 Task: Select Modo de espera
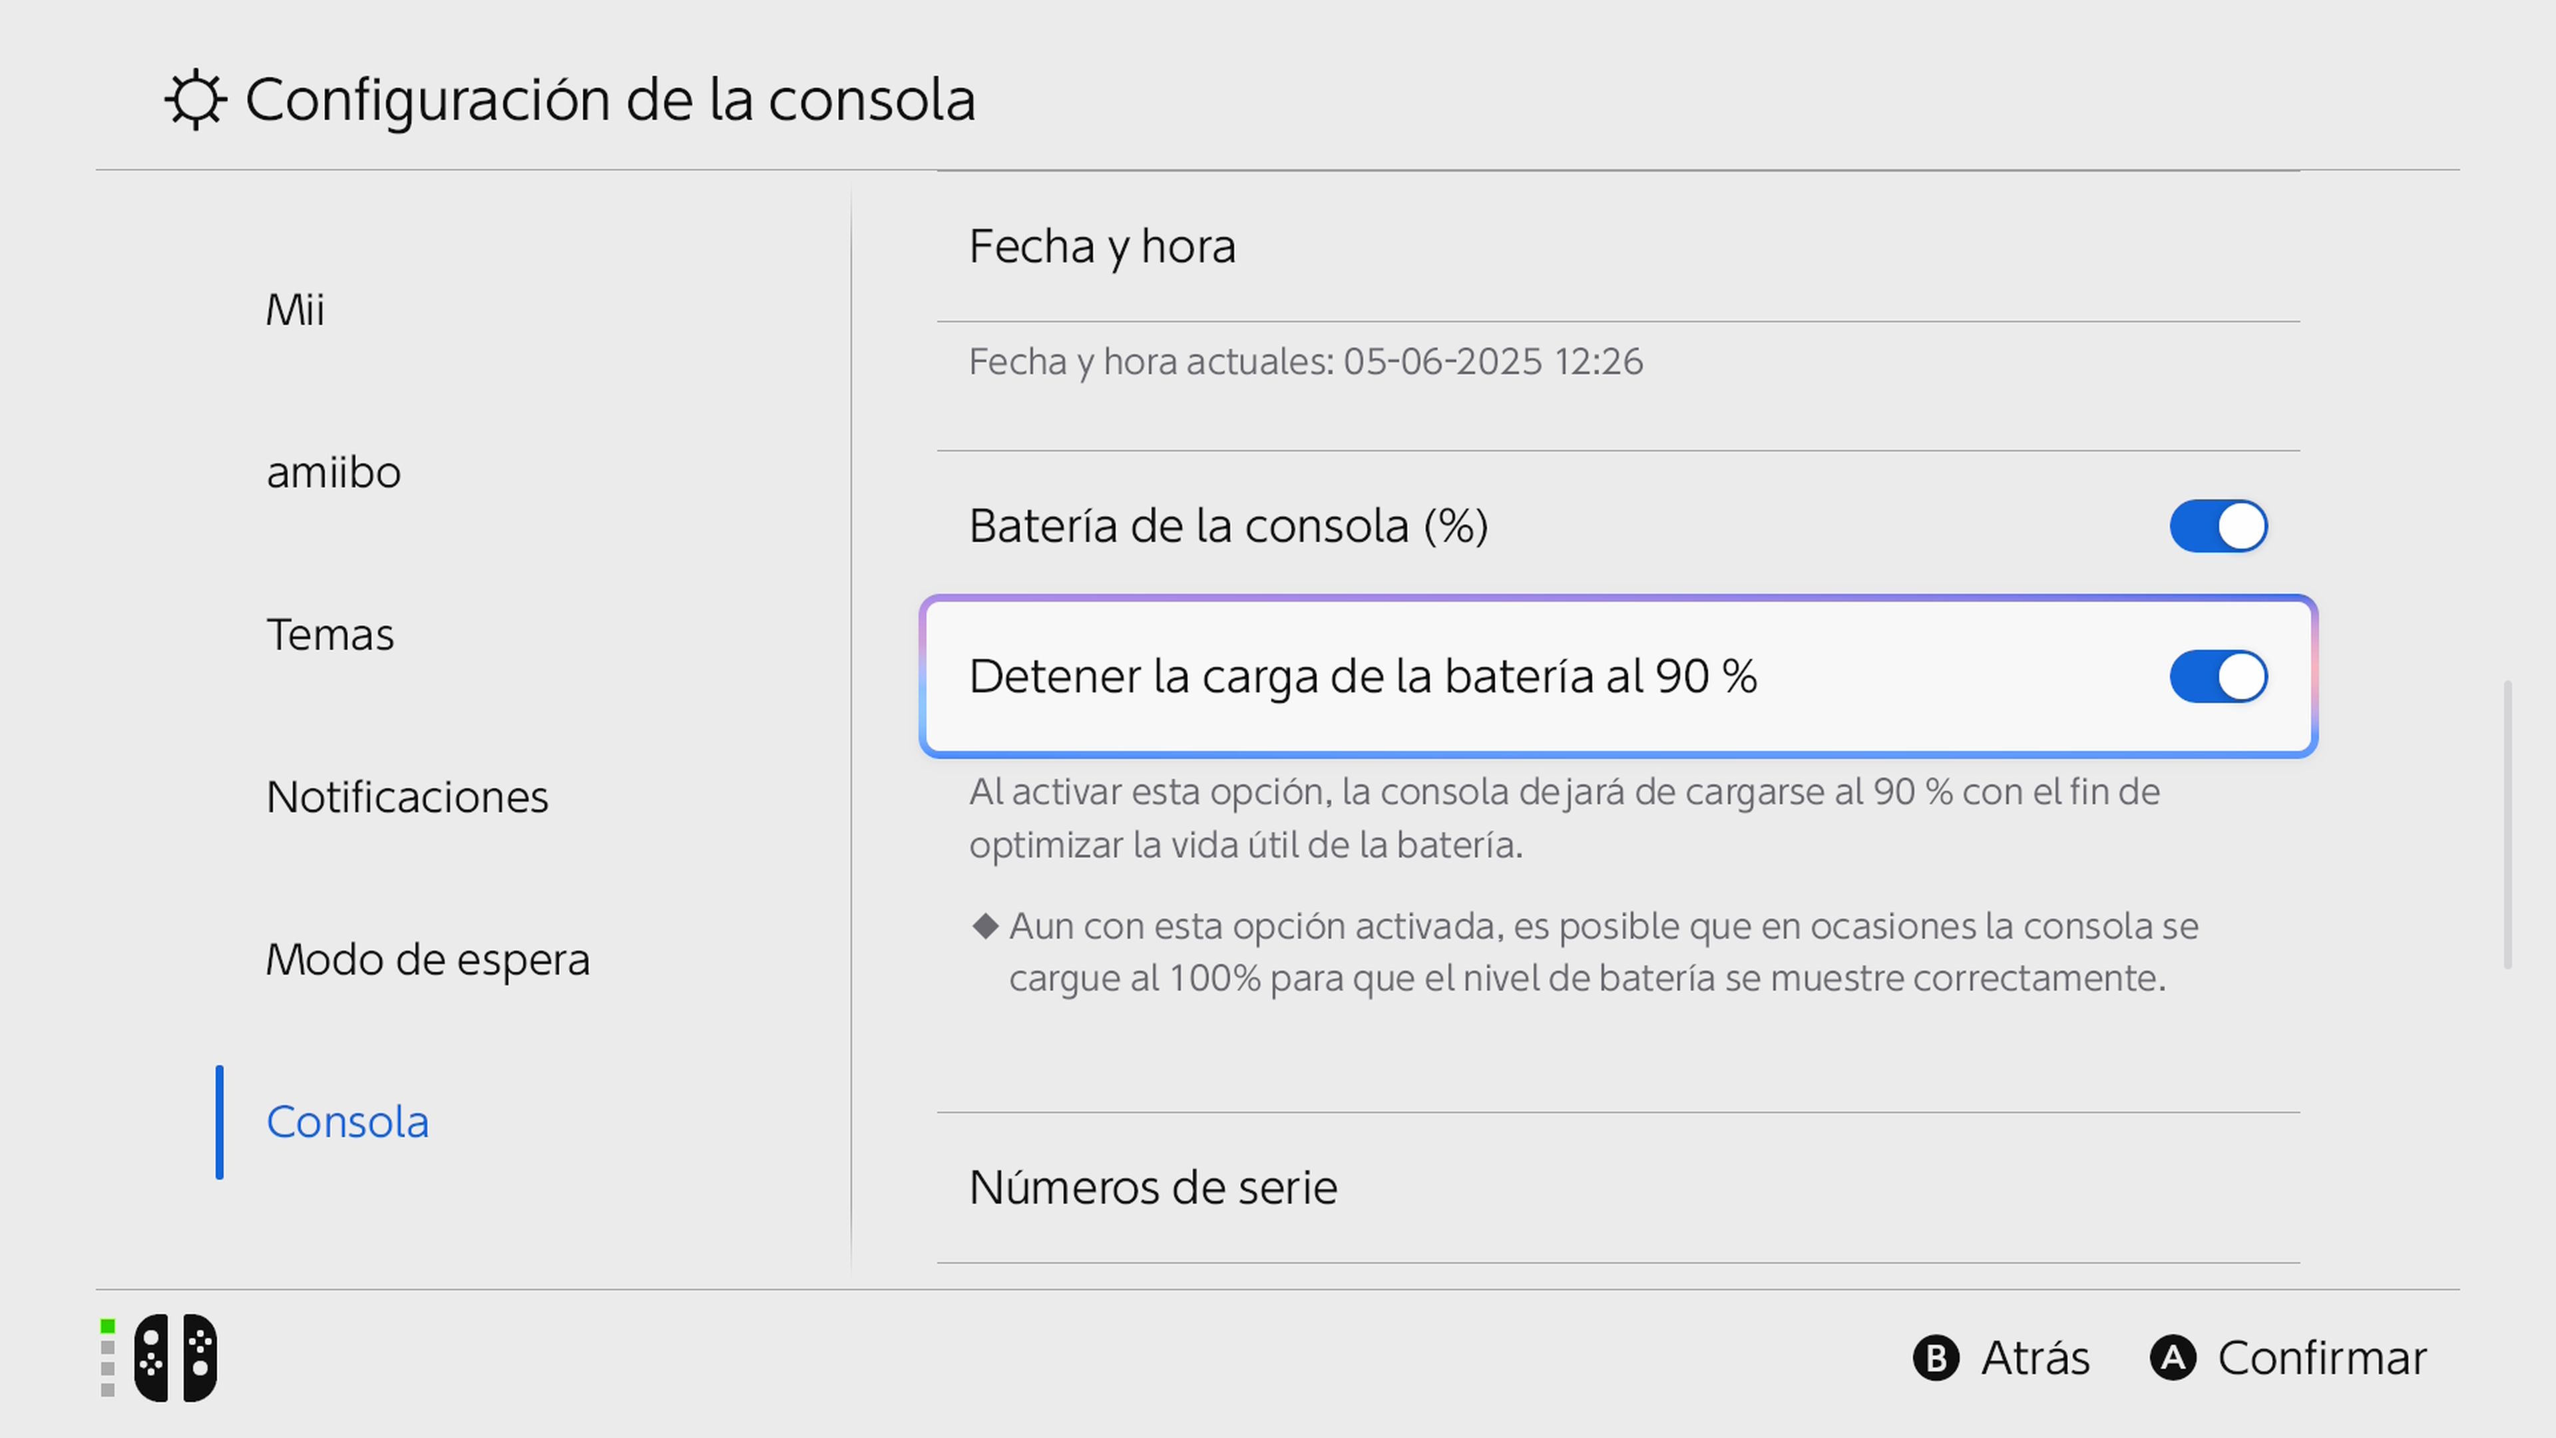pos(429,959)
